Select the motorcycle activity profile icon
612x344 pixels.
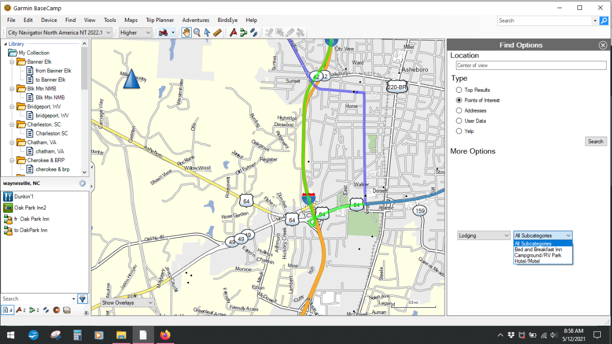[x=164, y=33]
